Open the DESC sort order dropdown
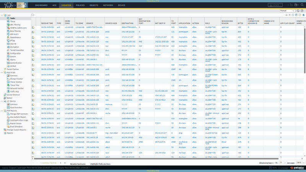 [300, 163]
